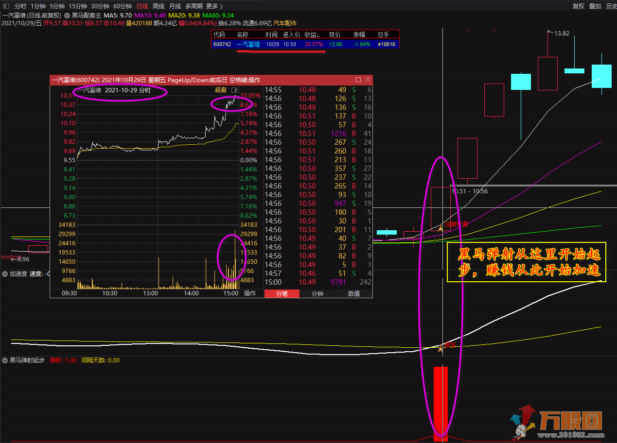Screen dimensions: 617x443
Task: Click the MA60: 9.34 indicator label
Action: [218, 15]
